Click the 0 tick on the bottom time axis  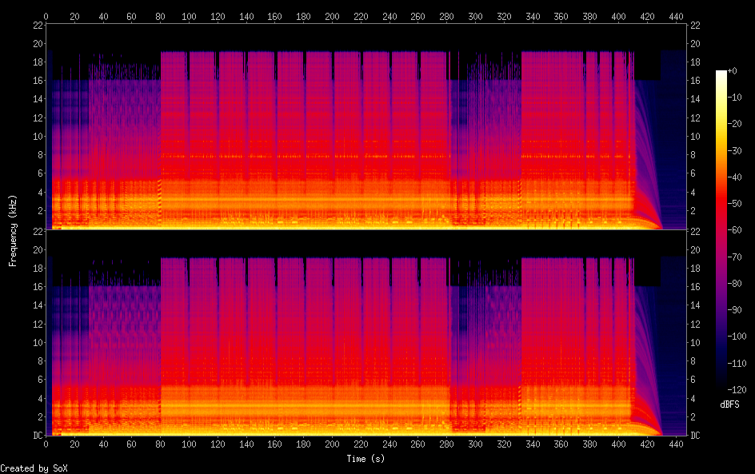click(x=46, y=444)
